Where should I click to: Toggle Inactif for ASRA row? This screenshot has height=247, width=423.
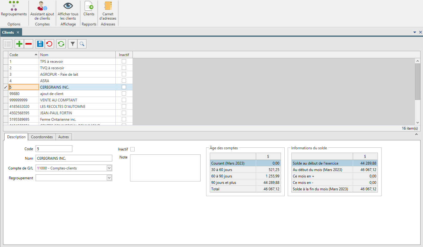click(x=124, y=81)
